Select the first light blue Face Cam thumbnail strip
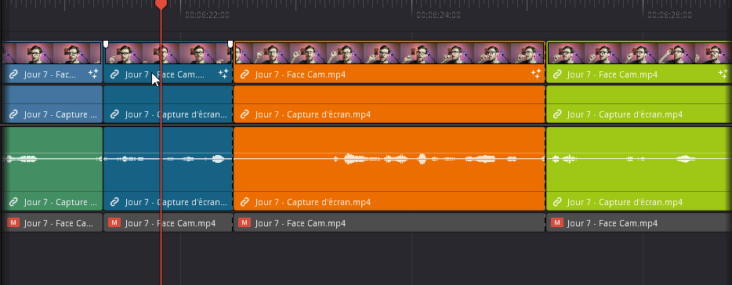This screenshot has height=285, width=732. point(51,53)
